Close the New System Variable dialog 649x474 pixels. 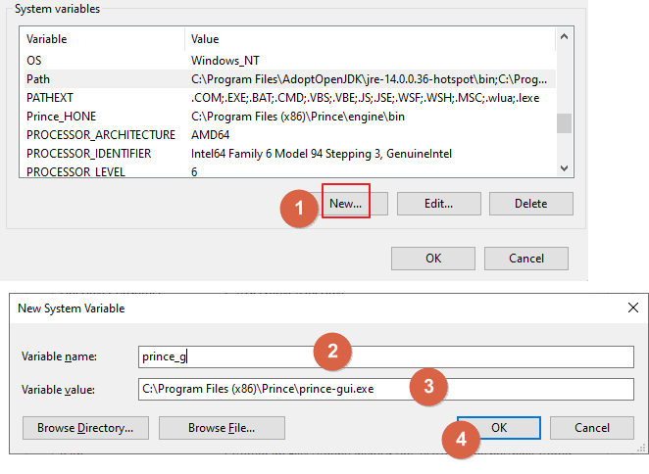pyautogui.click(x=632, y=308)
